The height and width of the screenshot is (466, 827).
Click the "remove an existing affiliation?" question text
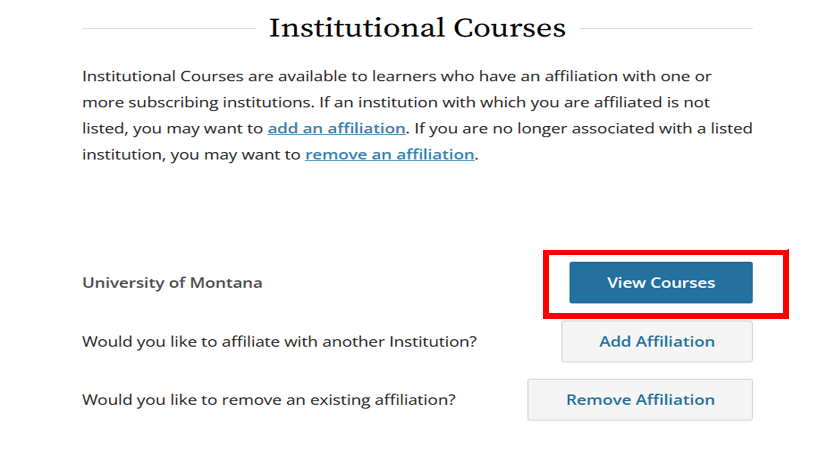click(269, 400)
